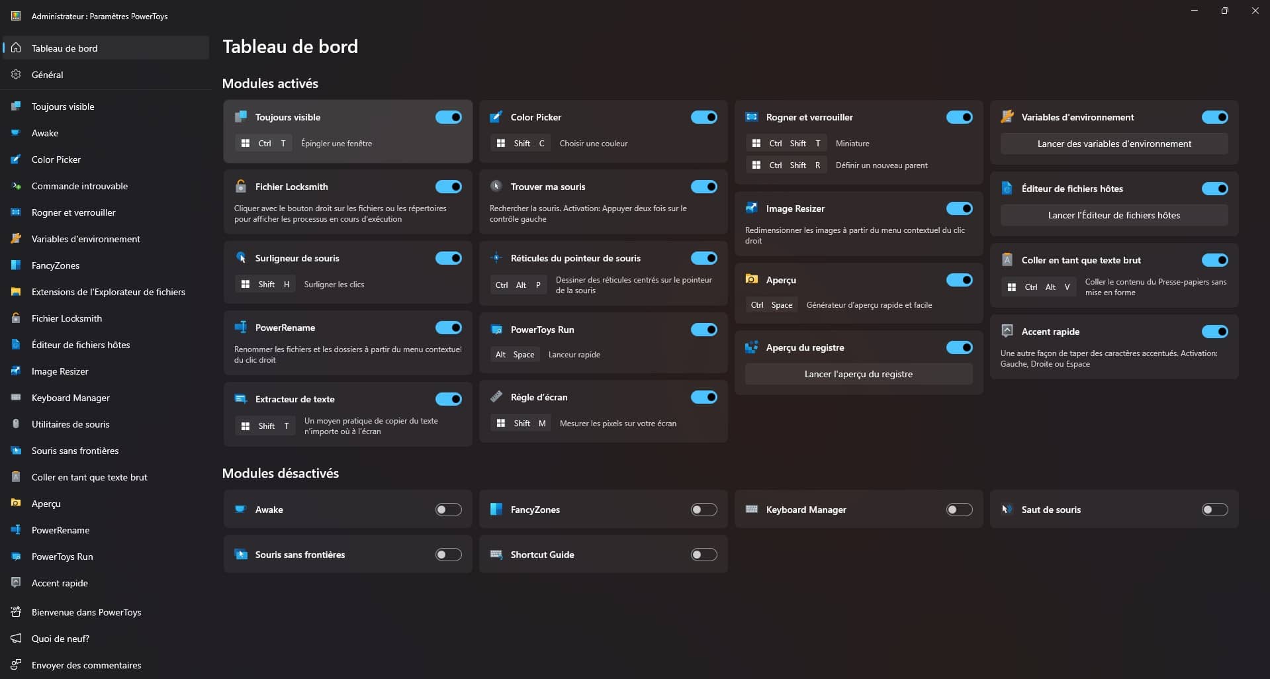Click the Toujours visible card icon

pyautogui.click(x=241, y=117)
